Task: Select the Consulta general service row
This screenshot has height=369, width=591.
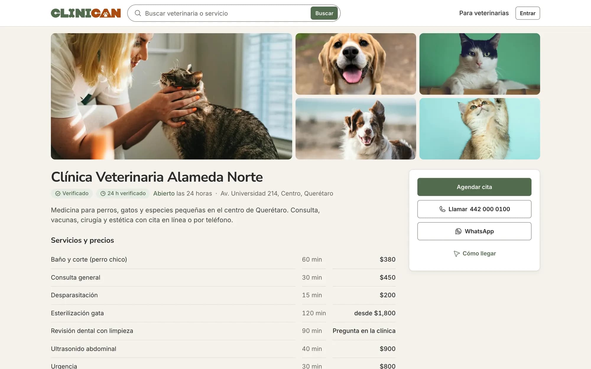Action: click(223, 277)
